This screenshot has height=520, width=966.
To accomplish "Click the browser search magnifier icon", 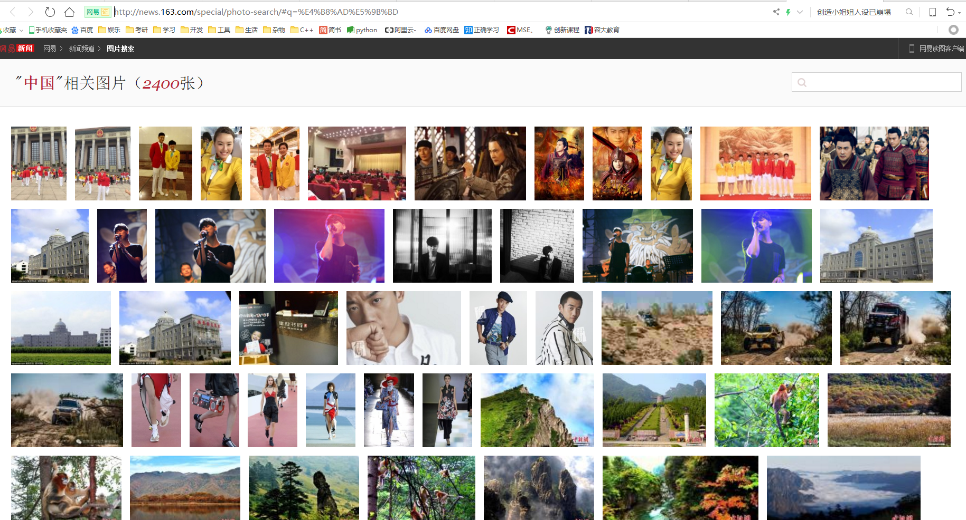I will [909, 12].
